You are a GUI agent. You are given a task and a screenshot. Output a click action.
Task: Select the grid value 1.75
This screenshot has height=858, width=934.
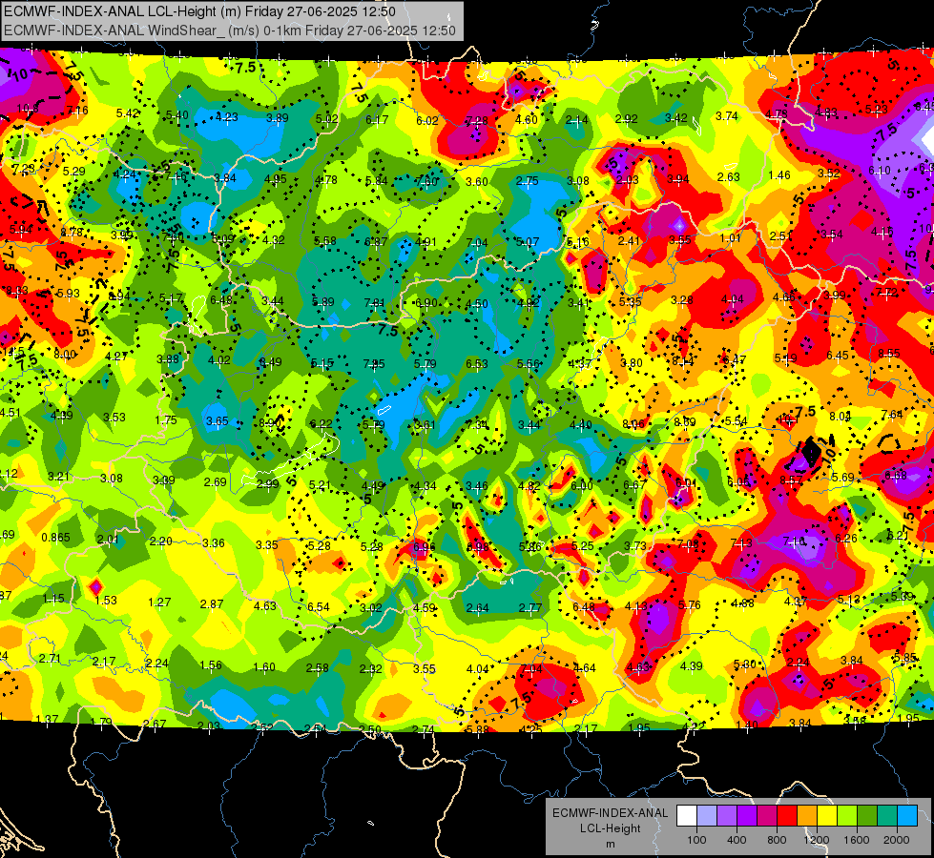click(166, 420)
